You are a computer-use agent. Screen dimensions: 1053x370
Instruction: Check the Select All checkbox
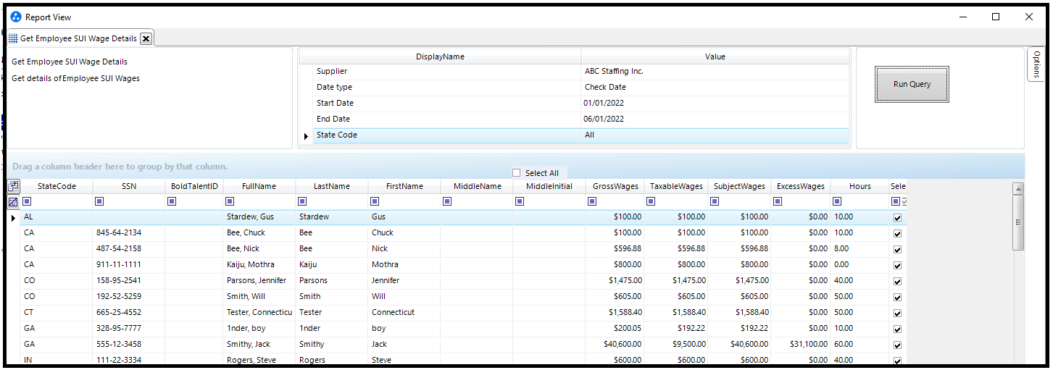click(x=516, y=173)
